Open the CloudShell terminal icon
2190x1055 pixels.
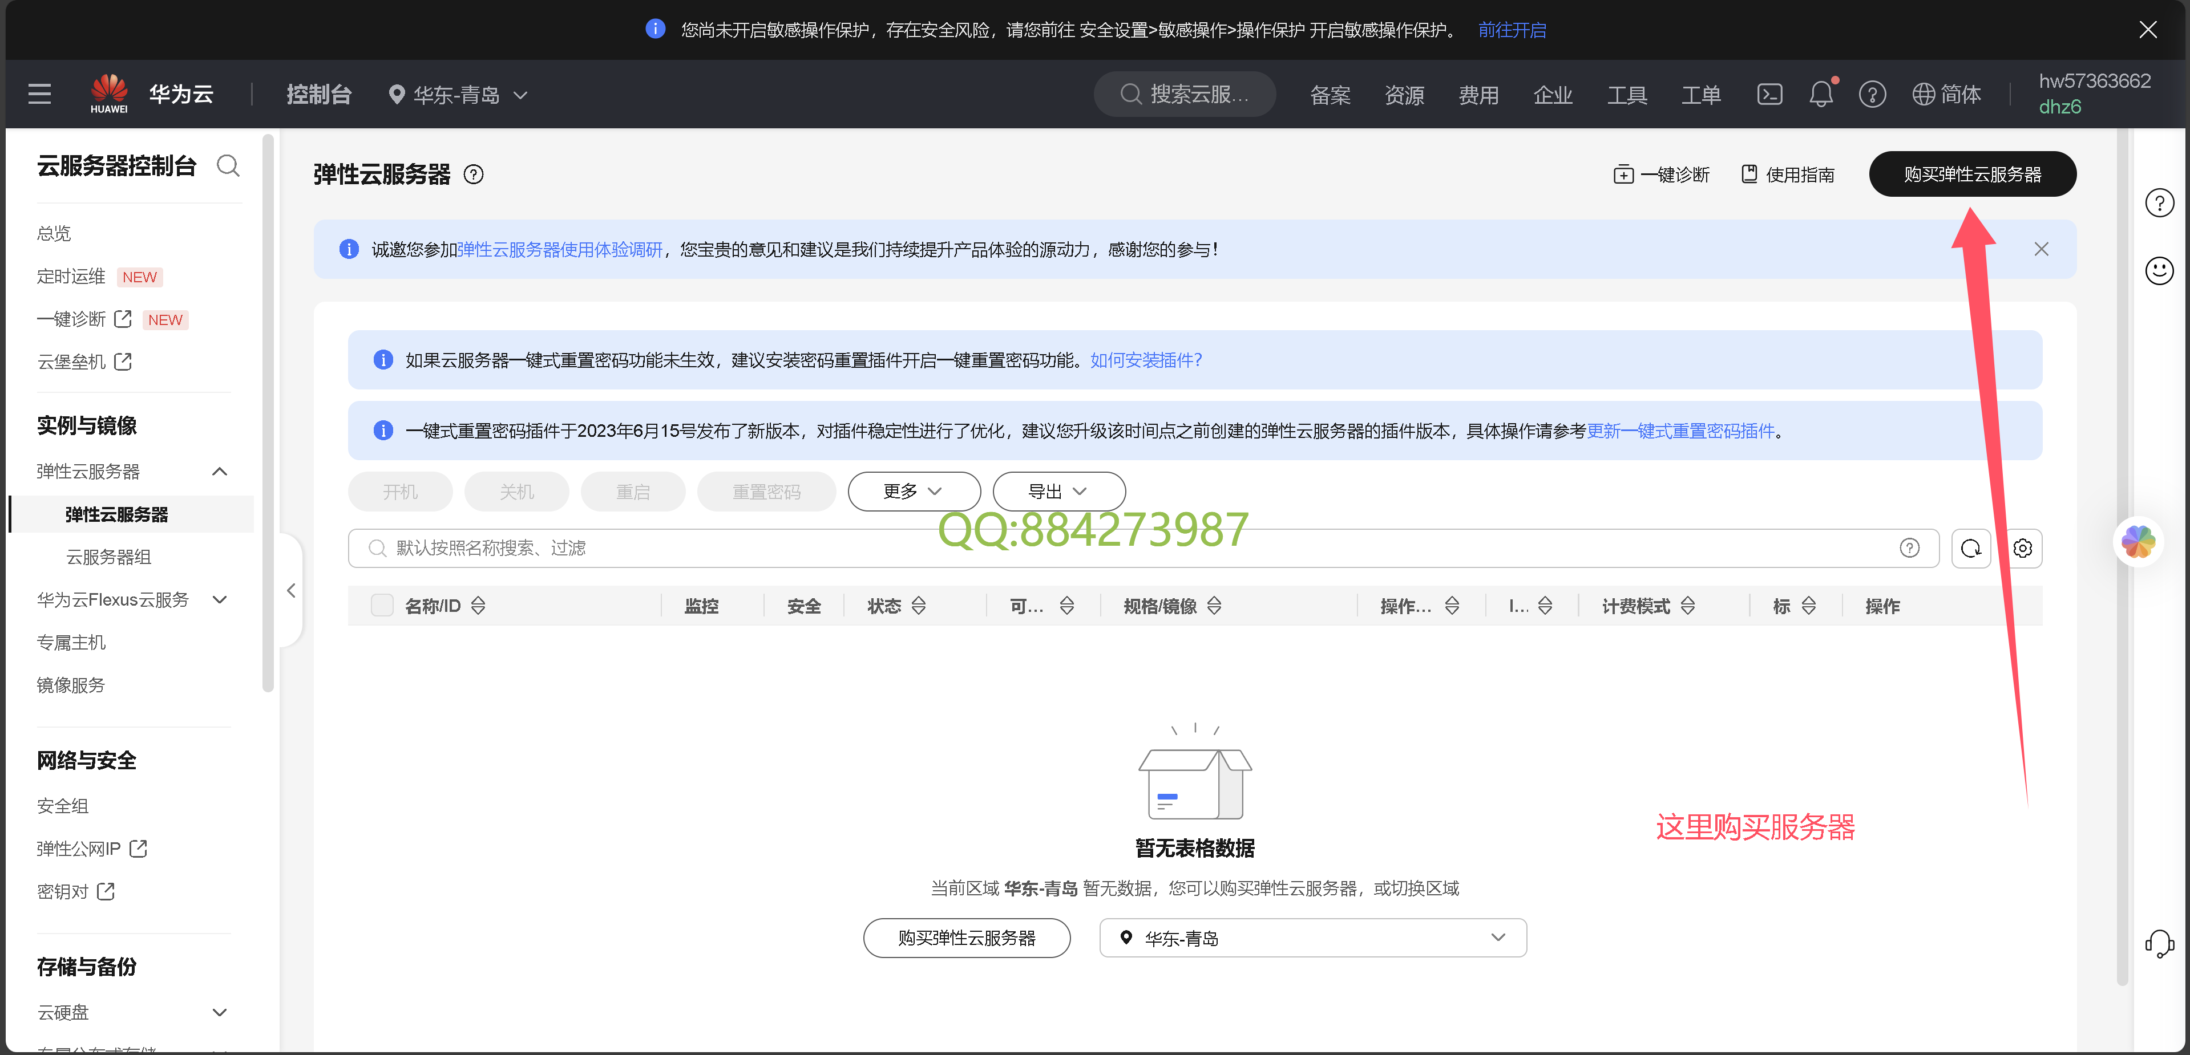pos(1769,94)
